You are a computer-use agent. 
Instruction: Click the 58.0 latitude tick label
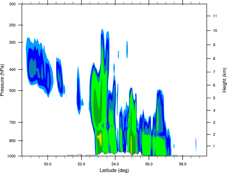pyautogui.click(x=183, y=164)
